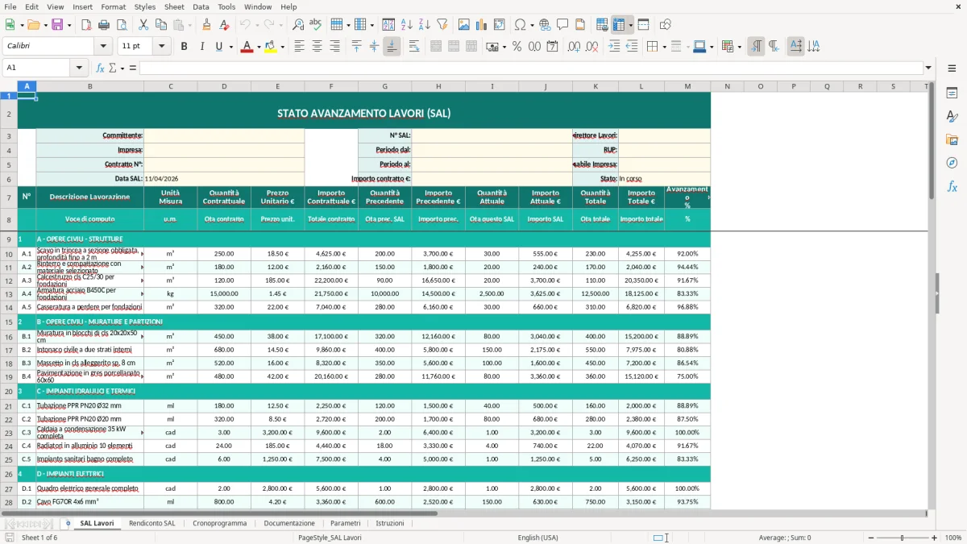
Task: Insert a comment with the speech bubble
Action: [x=562, y=25]
